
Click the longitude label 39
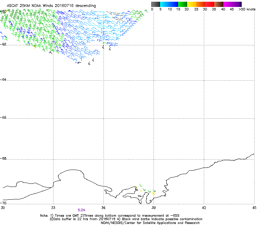coord(154,208)
